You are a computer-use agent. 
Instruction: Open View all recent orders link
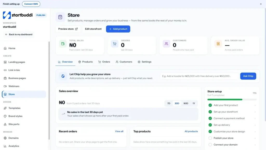tap(119, 131)
